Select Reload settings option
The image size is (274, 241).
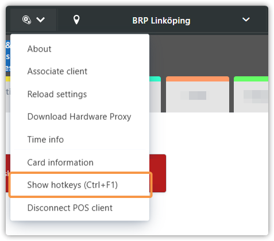click(80, 94)
